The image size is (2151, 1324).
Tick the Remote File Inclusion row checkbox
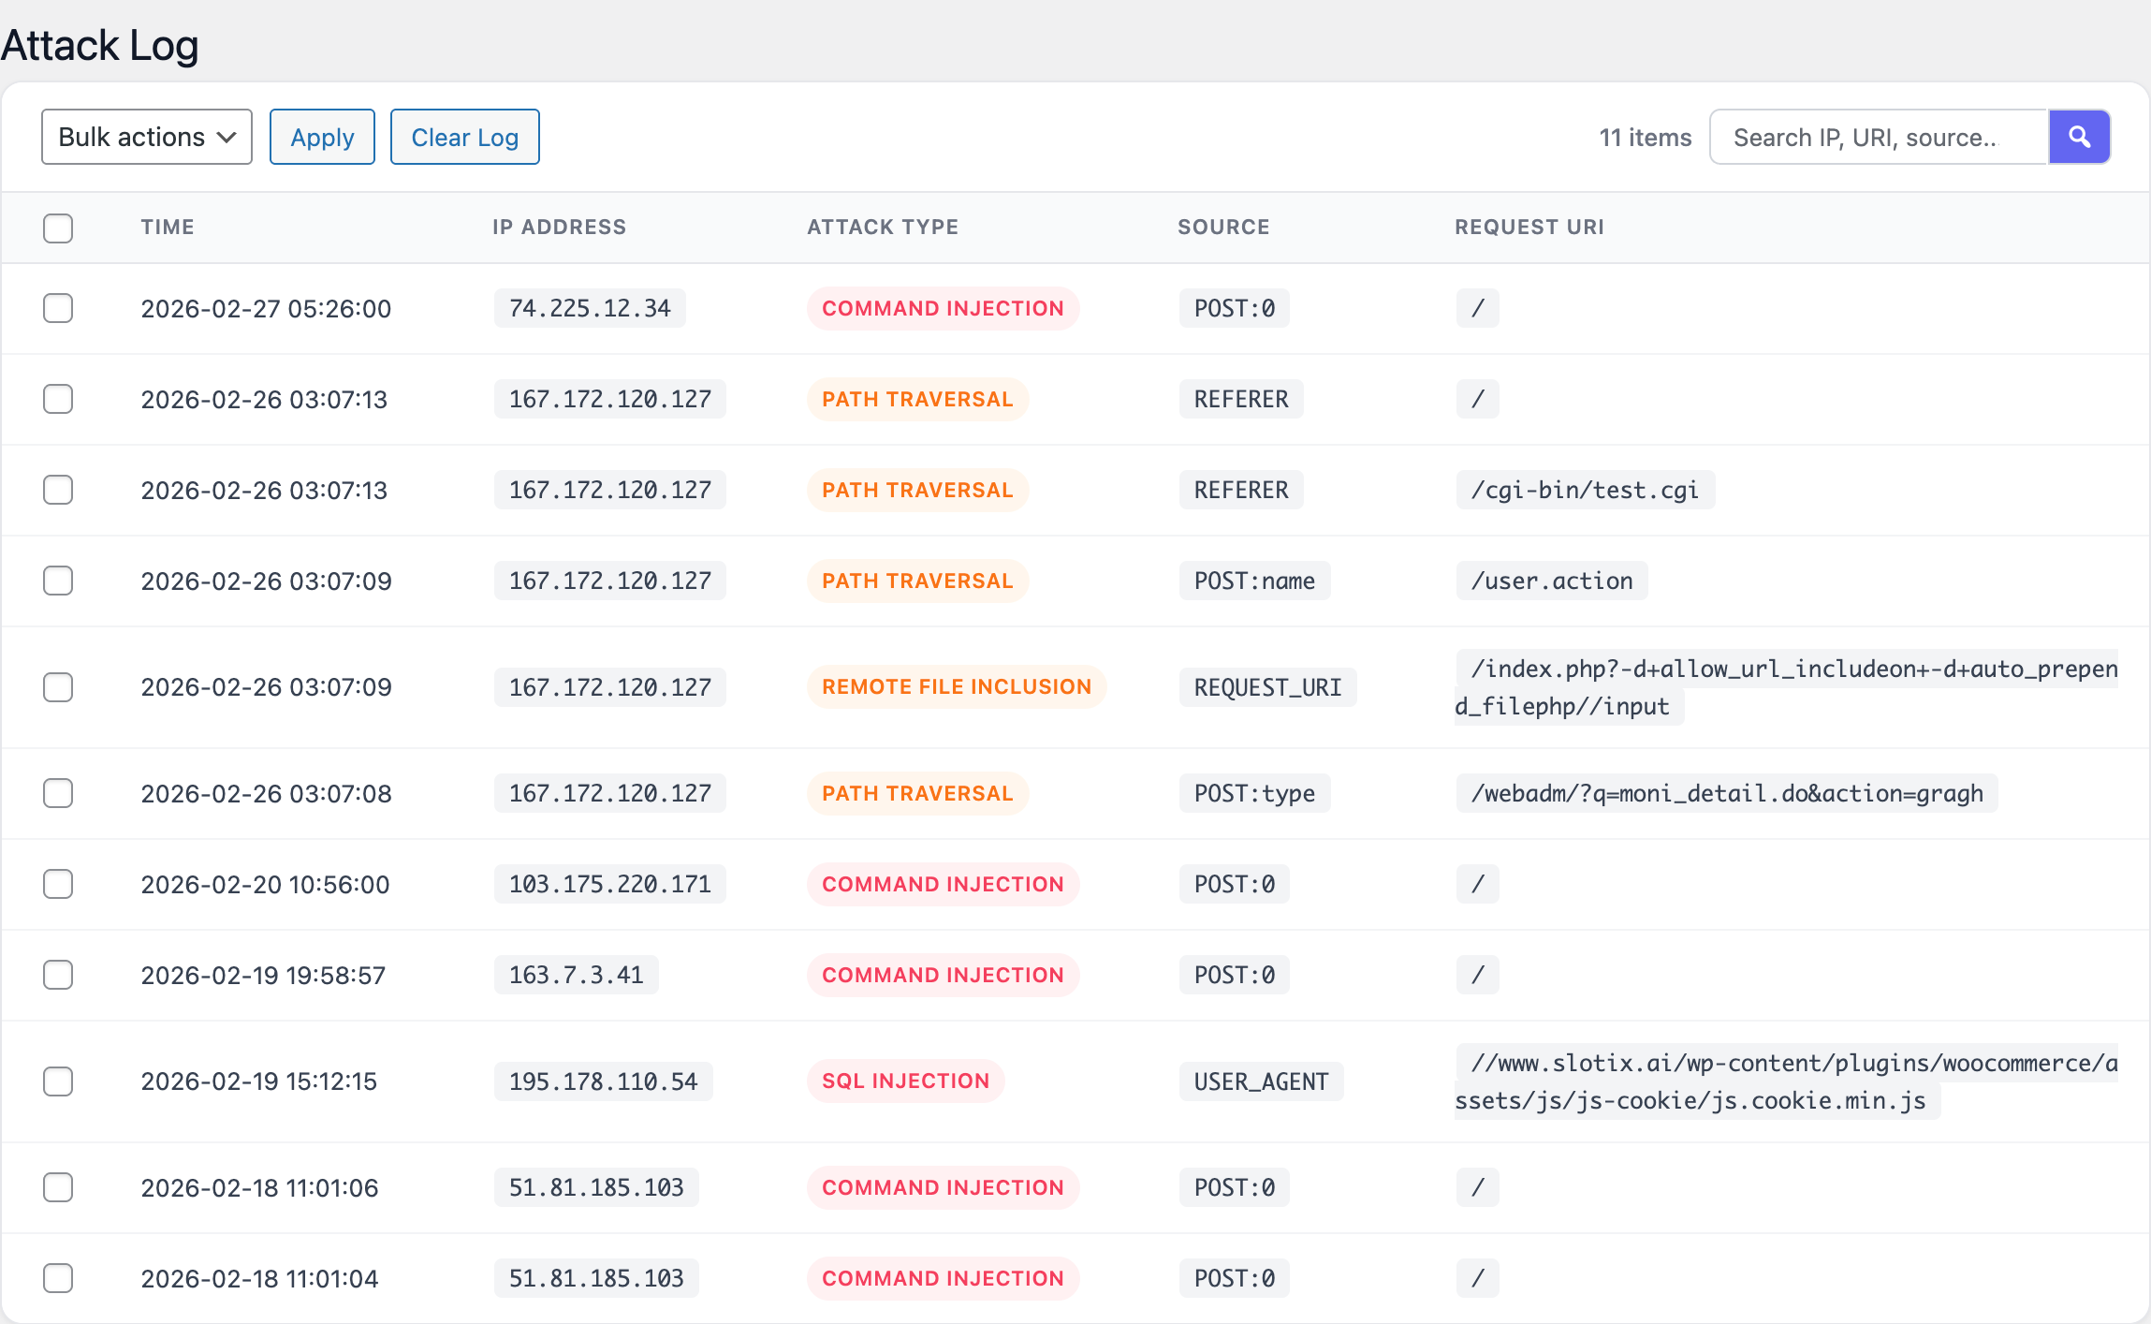(58, 687)
